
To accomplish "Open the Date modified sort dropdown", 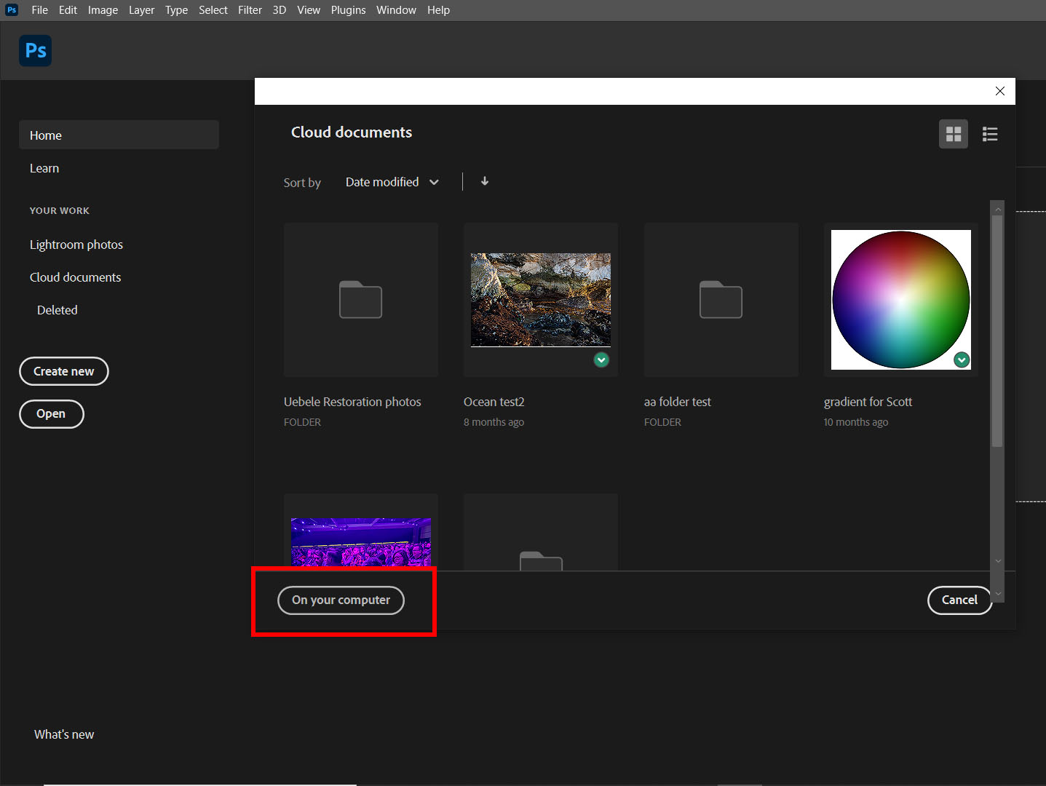I will pos(392,182).
